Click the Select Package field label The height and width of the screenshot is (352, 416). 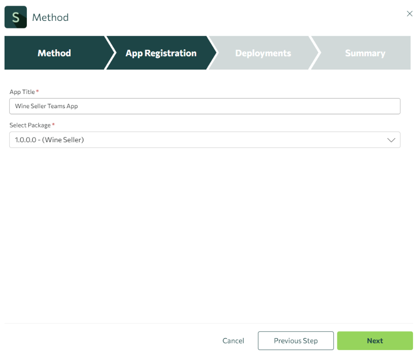point(30,125)
